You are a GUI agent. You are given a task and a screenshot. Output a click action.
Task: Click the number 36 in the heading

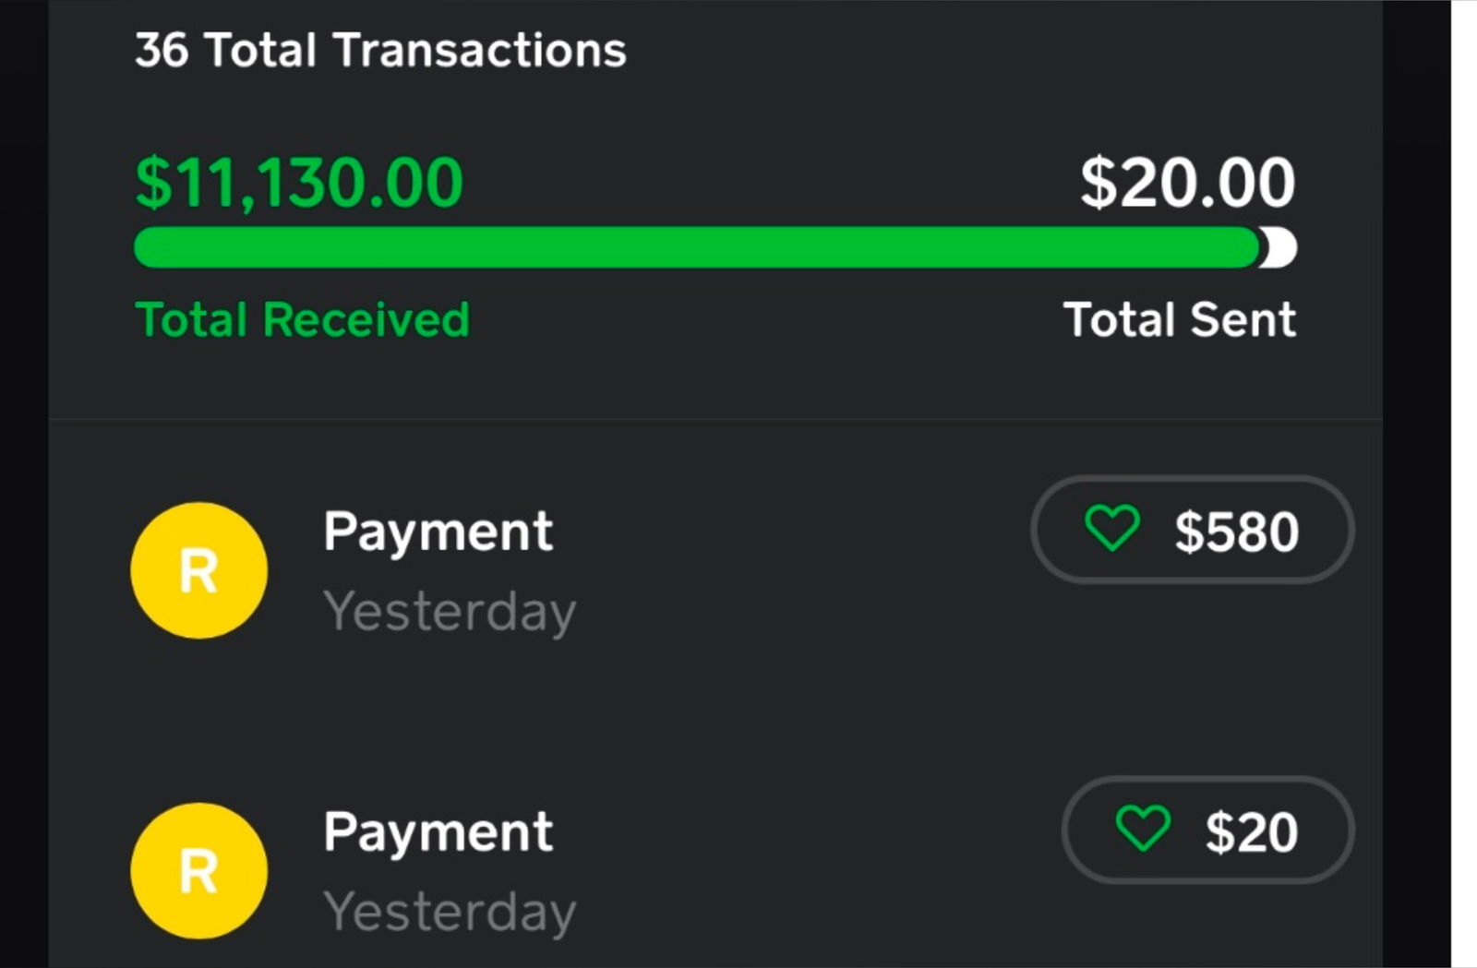(x=162, y=50)
